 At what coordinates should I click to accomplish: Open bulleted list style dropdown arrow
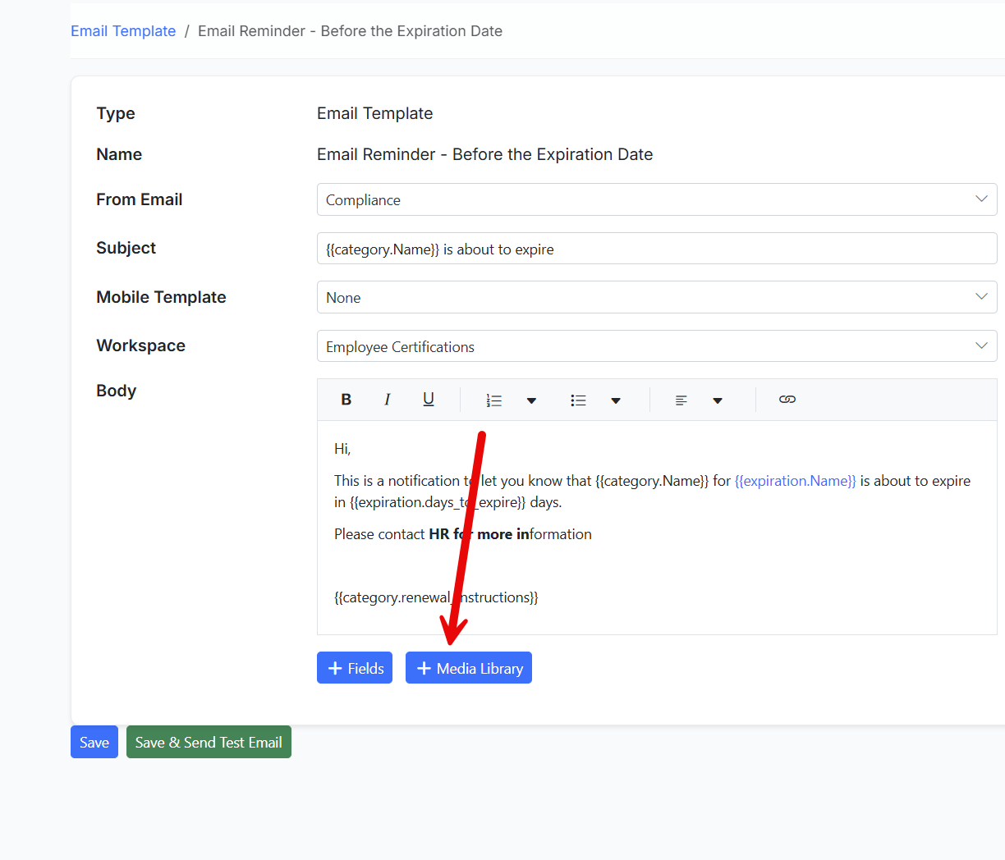point(616,400)
